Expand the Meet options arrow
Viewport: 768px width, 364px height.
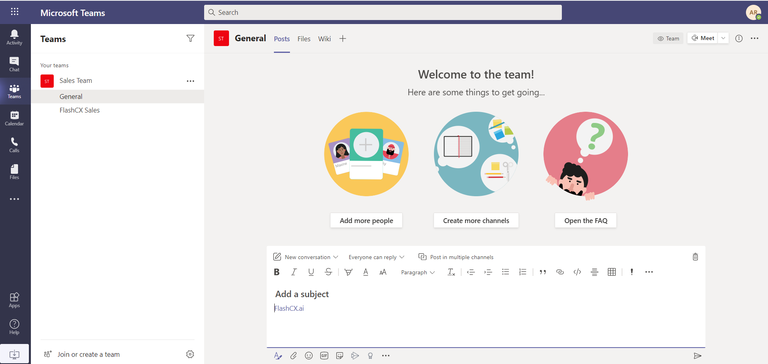[723, 38]
